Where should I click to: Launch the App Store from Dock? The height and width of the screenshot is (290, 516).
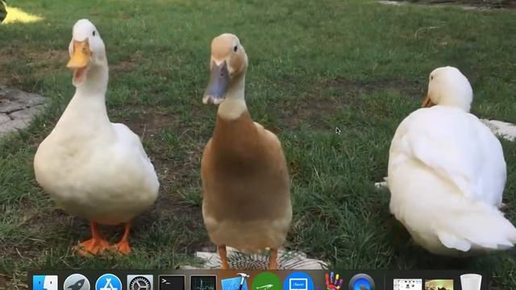(x=109, y=283)
